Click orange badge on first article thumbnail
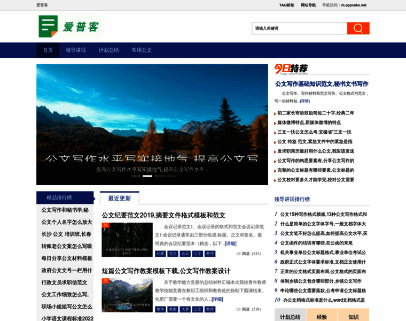The image size is (406, 321). click(105, 225)
